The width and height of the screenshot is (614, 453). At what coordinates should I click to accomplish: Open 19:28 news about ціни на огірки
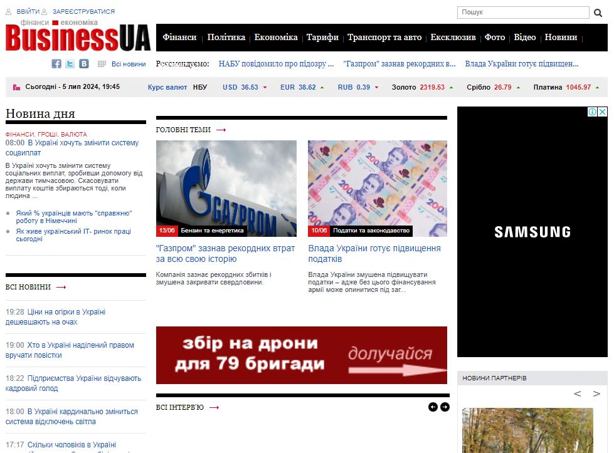[x=55, y=317]
